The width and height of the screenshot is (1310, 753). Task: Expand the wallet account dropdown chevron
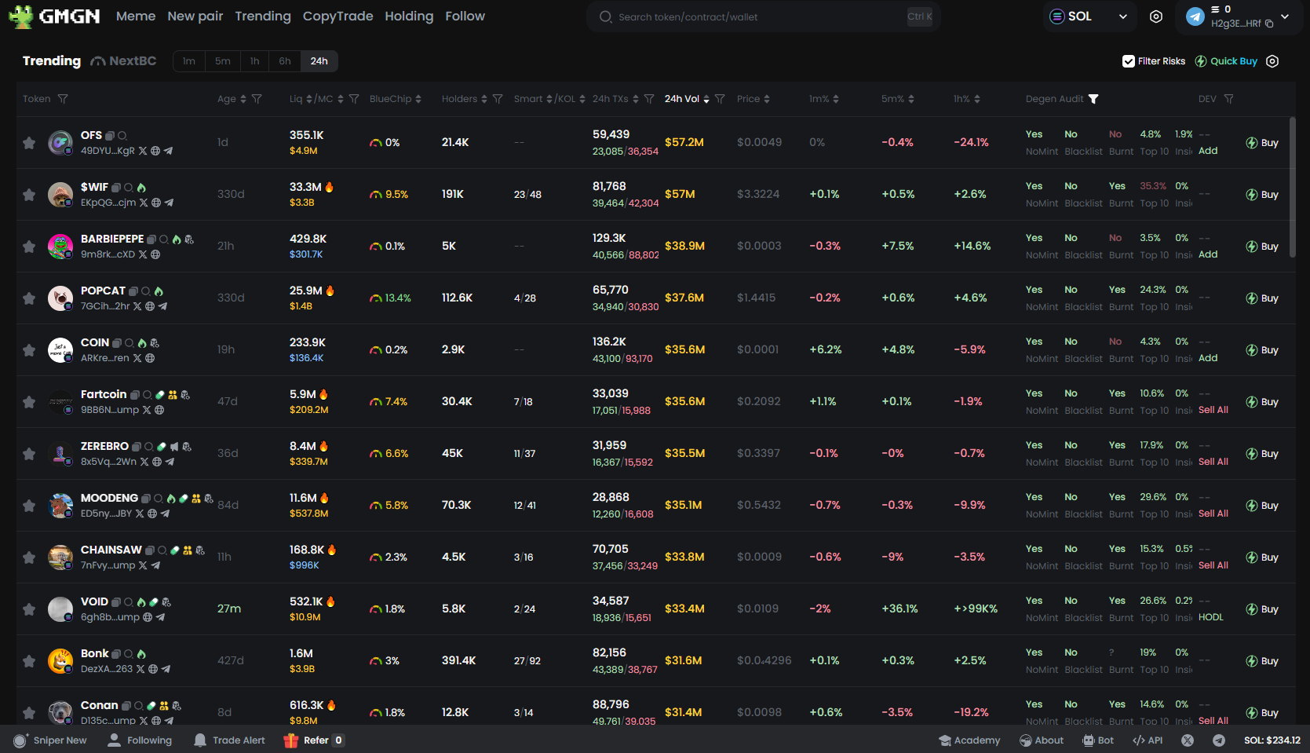1285,16
